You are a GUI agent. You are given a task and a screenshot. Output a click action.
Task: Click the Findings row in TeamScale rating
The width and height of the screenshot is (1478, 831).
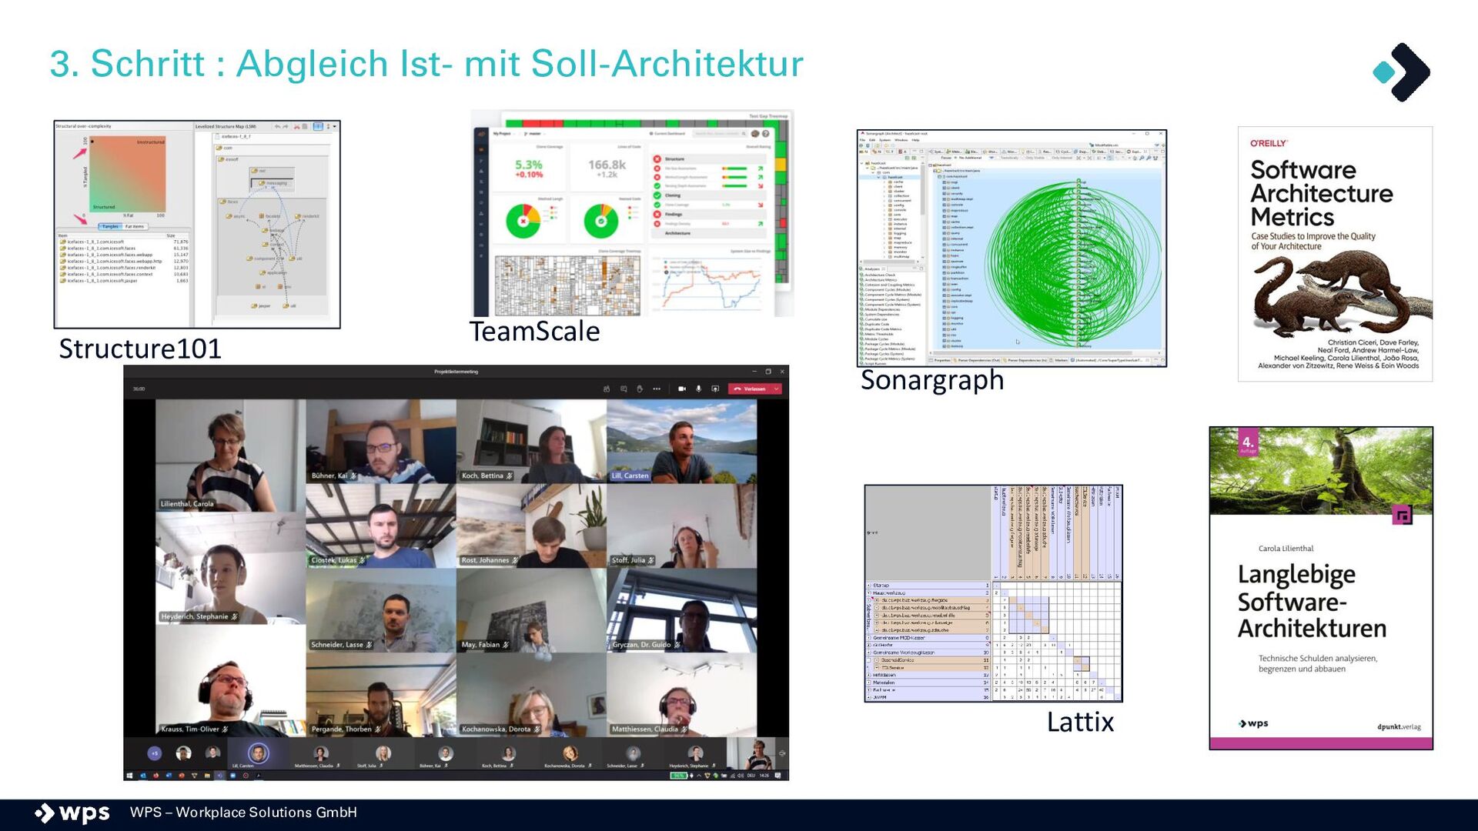tap(708, 215)
